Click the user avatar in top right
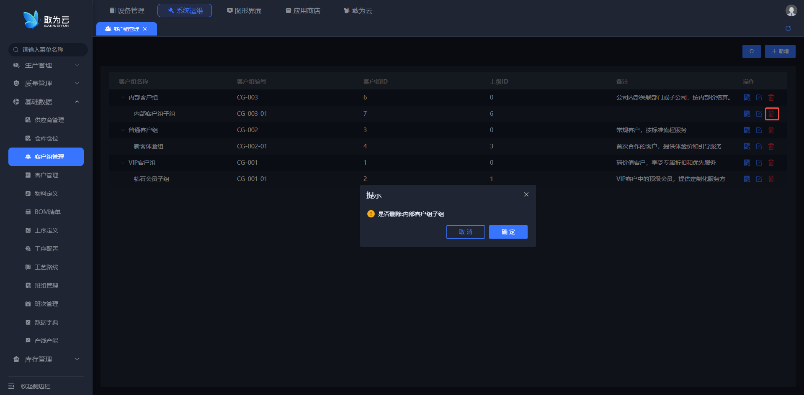Image resolution: width=804 pixels, height=395 pixels. (791, 10)
